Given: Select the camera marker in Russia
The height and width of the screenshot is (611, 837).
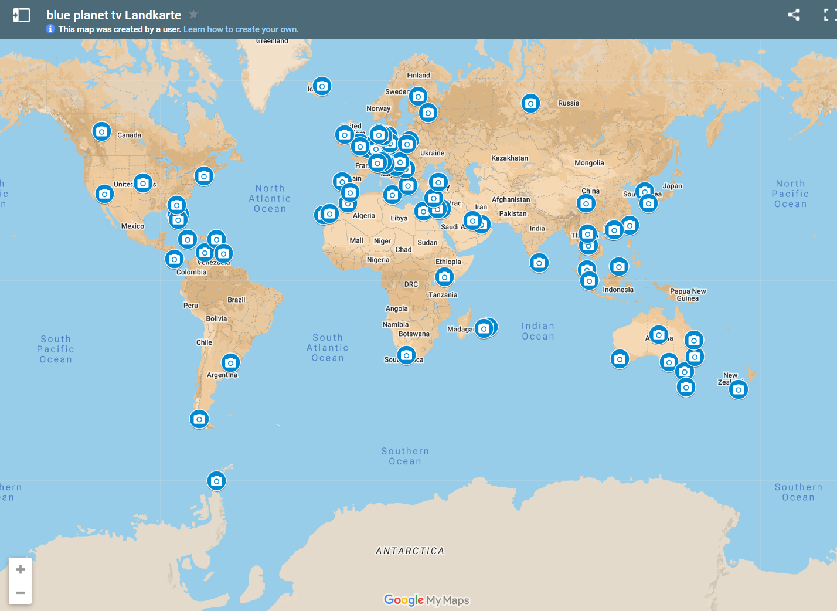Looking at the screenshot, I should [x=530, y=104].
